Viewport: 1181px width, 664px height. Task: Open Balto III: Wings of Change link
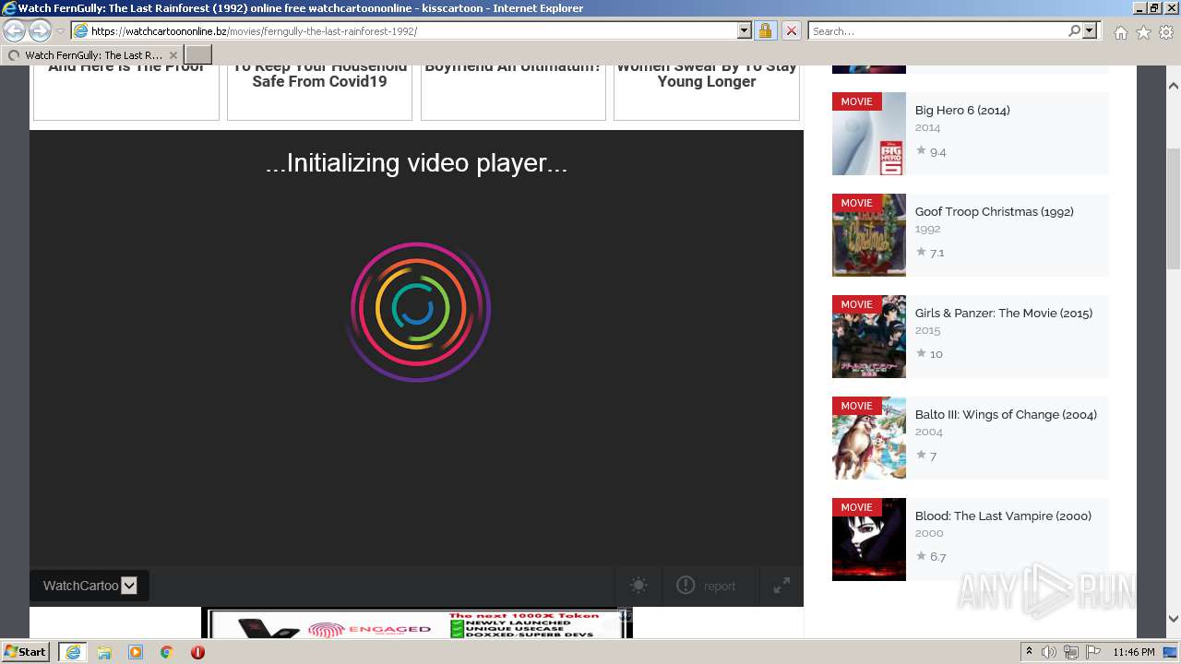pos(1006,414)
